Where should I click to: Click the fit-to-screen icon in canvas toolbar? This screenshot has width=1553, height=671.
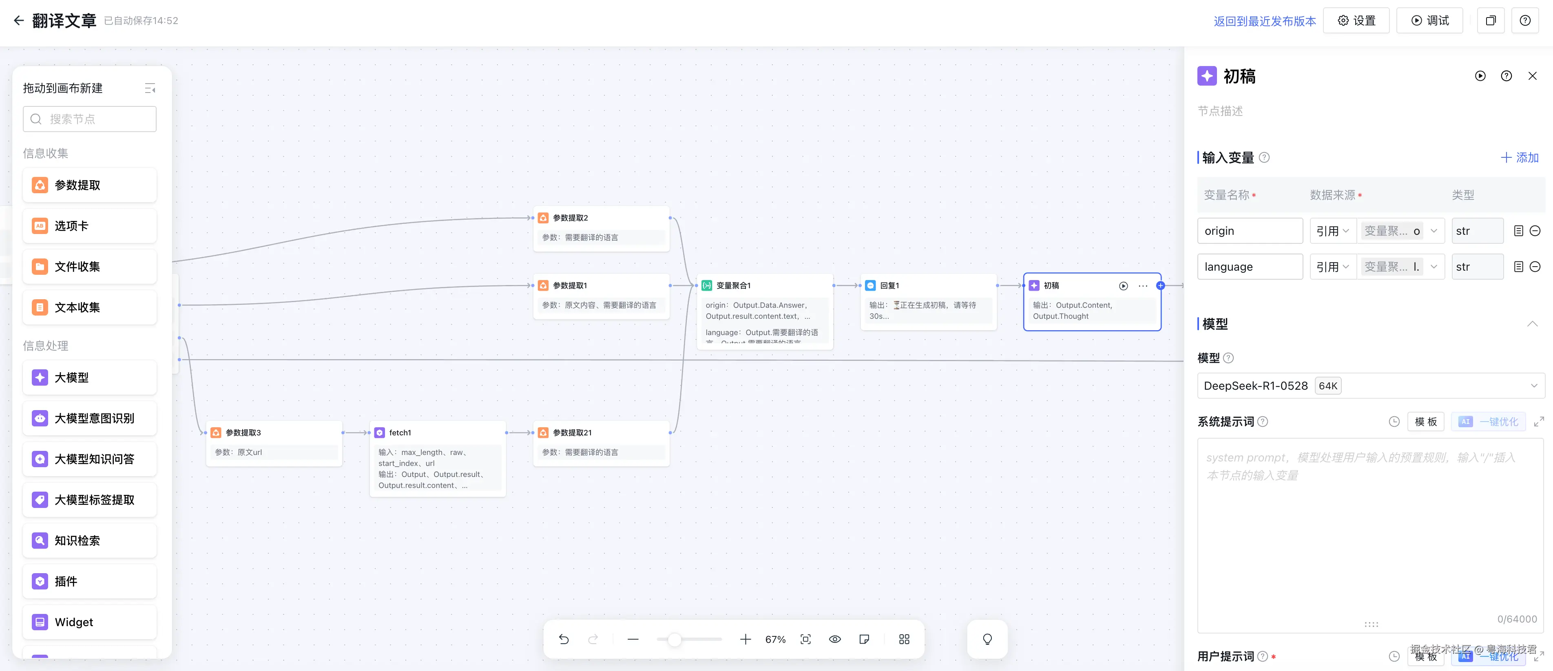click(x=805, y=639)
